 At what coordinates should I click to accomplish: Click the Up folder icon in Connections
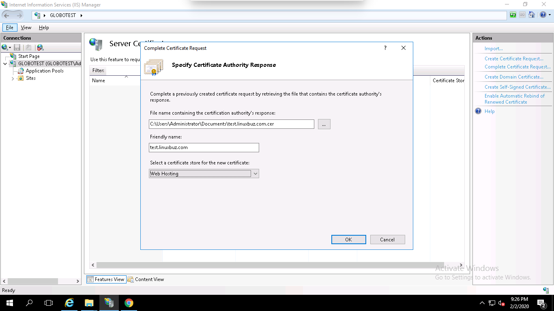point(28,47)
